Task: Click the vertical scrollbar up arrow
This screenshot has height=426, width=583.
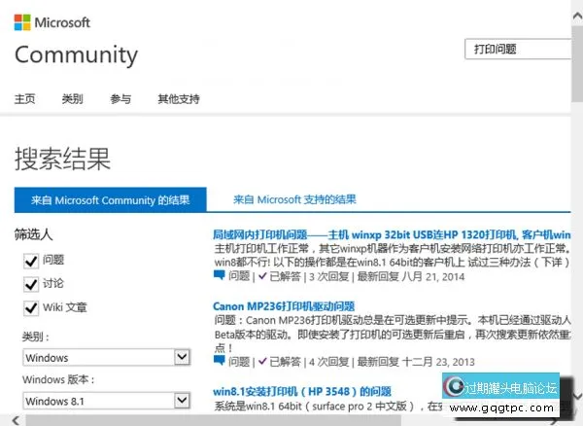Action: click(x=577, y=16)
